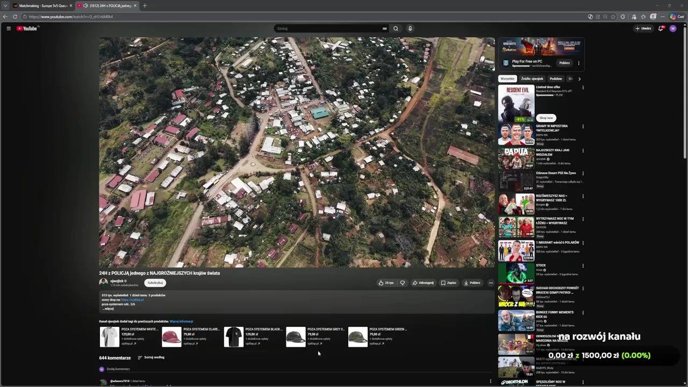
Task: Click the main video player
Action: pos(297,152)
